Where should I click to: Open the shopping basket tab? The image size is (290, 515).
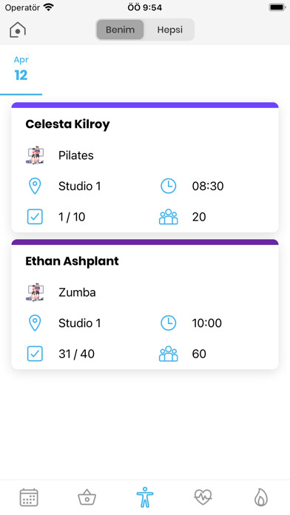[87, 497]
